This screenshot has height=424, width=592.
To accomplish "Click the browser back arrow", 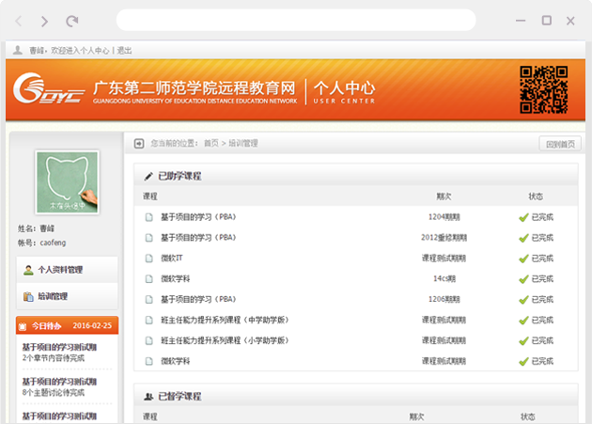I will coord(20,21).
